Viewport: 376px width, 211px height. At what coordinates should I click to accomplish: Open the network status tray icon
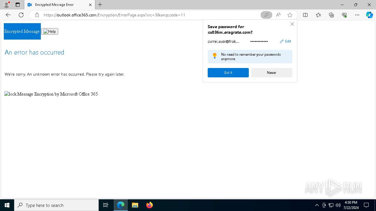tap(331, 205)
